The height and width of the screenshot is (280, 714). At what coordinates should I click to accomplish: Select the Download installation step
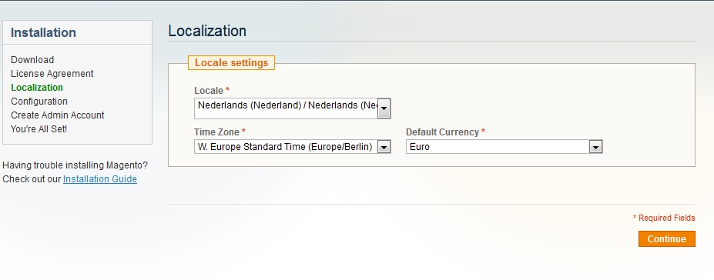coord(32,60)
